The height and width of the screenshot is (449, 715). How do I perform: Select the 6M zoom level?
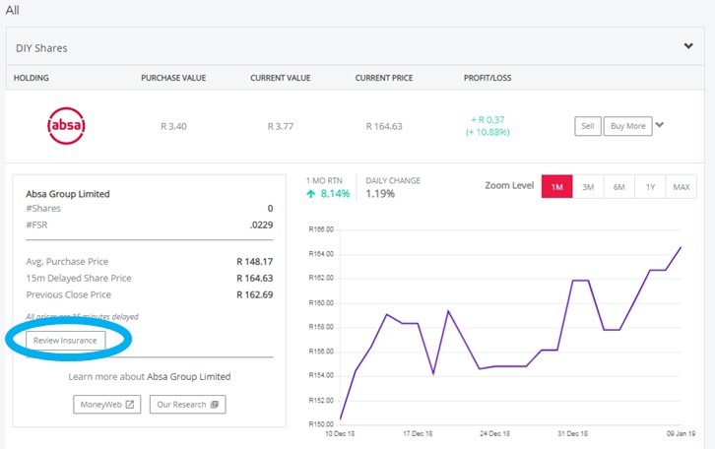pos(619,186)
